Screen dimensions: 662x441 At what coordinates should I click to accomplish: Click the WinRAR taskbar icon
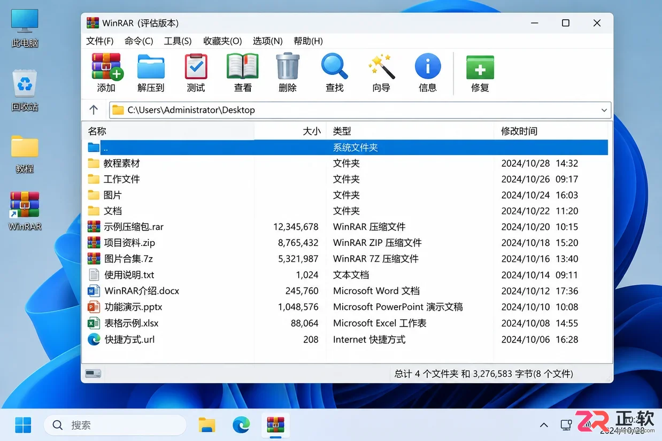click(275, 425)
